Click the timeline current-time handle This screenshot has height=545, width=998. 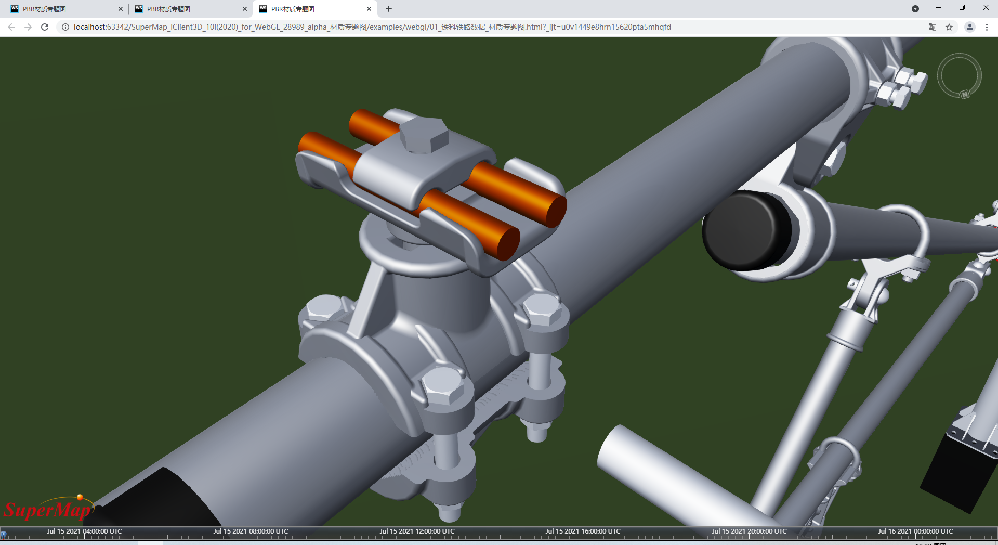coord(3,534)
